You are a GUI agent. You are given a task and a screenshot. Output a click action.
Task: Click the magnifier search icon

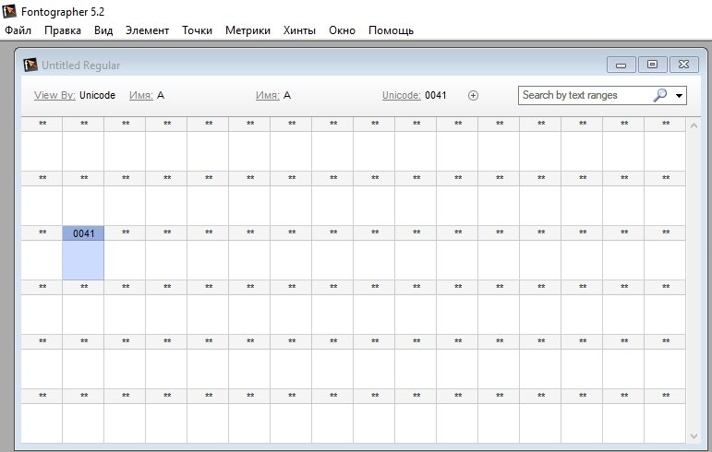pyautogui.click(x=659, y=95)
